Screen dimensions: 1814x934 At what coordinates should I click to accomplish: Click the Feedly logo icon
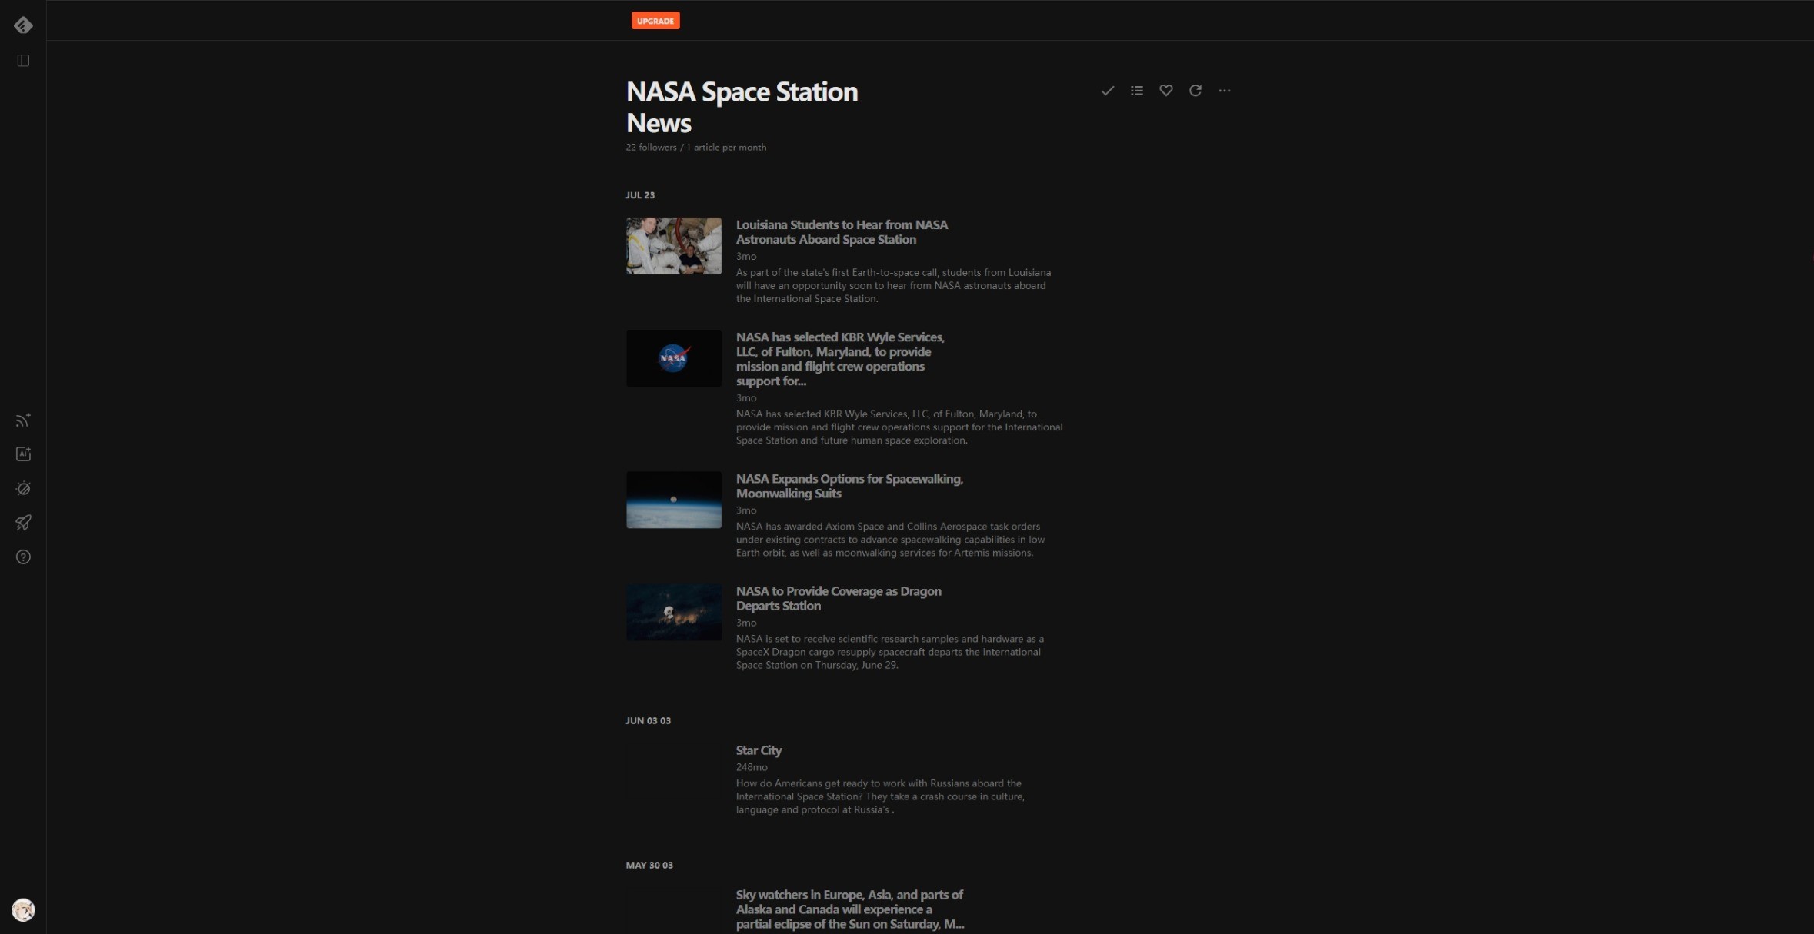coord(23,25)
